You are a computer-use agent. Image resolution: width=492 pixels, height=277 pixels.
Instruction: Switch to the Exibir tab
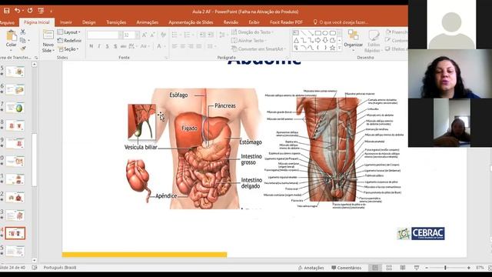point(254,22)
